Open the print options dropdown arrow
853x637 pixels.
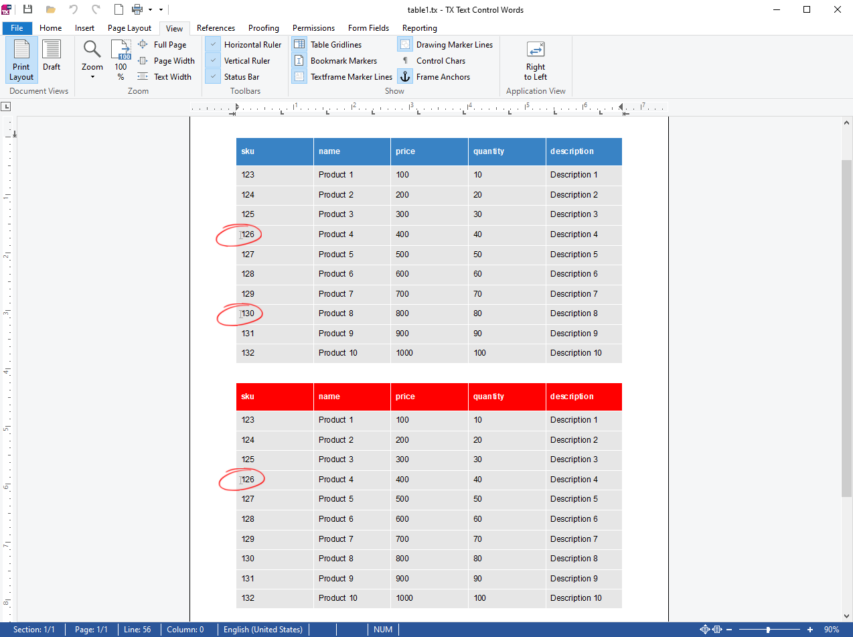point(150,10)
